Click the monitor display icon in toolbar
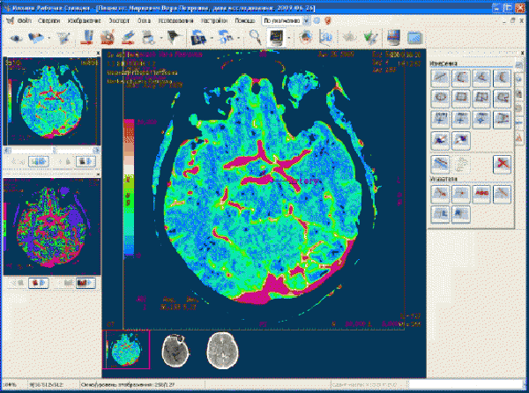The width and height of the screenshot is (529, 393). 276,37
